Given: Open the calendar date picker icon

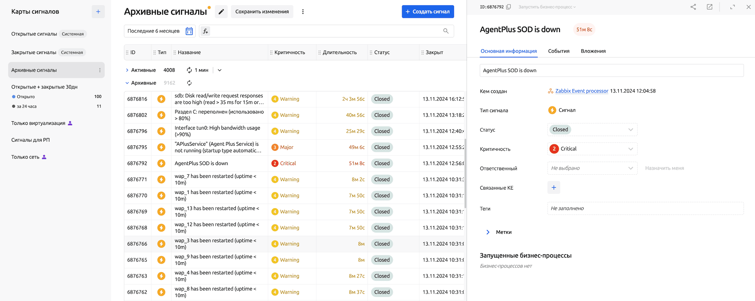Looking at the screenshot, I should [x=189, y=31].
